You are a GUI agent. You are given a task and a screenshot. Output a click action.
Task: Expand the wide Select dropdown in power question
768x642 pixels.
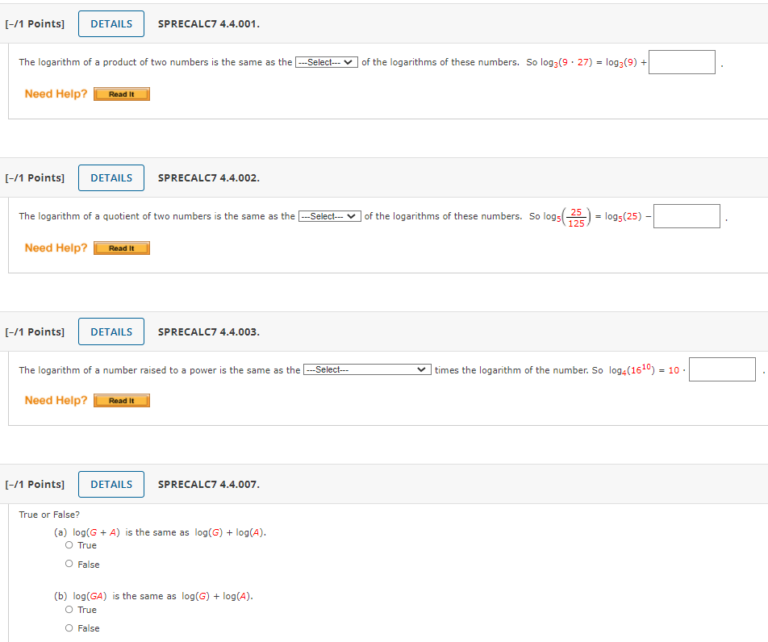[x=367, y=370]
